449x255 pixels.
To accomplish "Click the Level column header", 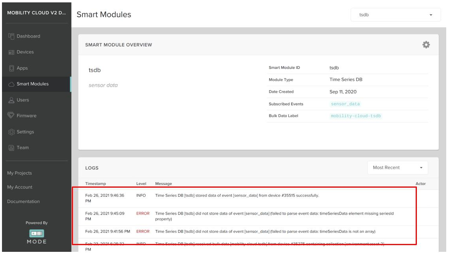I will [x=141, y=184].
